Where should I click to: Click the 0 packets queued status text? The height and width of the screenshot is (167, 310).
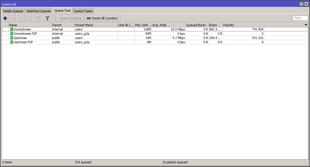click(x=175, y=162)
